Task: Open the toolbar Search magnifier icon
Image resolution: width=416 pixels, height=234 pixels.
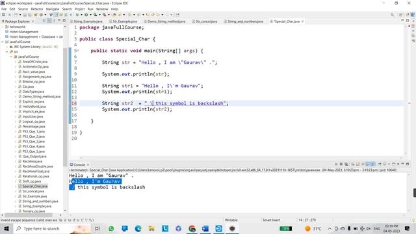Action: point(392,15)
